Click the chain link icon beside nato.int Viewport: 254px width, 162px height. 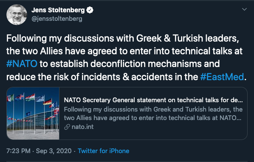67,127
